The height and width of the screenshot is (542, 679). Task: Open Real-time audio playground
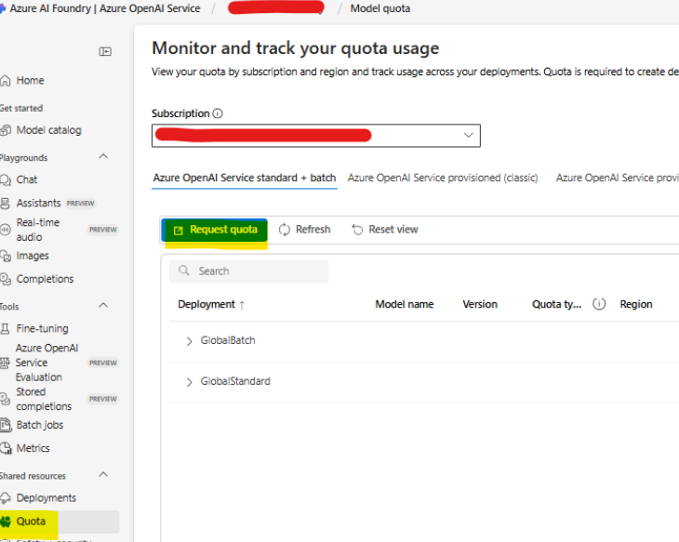pos(38,230)
